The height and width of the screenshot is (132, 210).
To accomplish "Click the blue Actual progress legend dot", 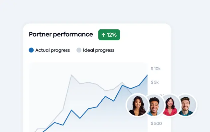I will (x=31, y=50).
